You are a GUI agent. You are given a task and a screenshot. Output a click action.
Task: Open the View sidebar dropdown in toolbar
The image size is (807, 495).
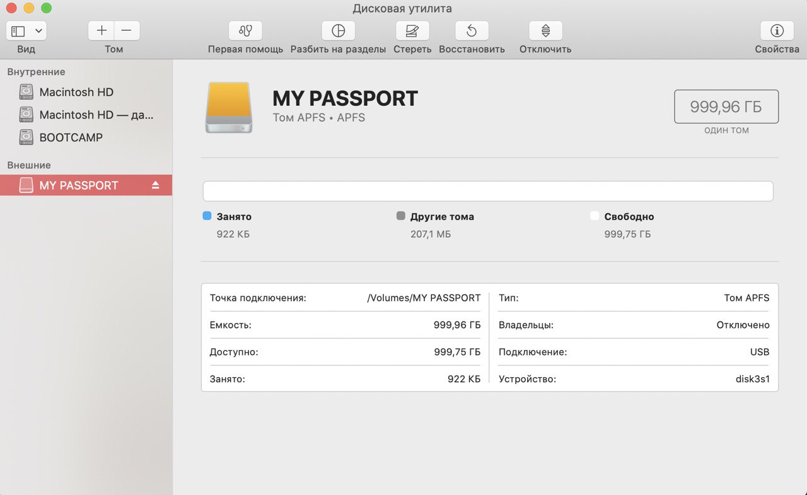click(x=26, y=30)
